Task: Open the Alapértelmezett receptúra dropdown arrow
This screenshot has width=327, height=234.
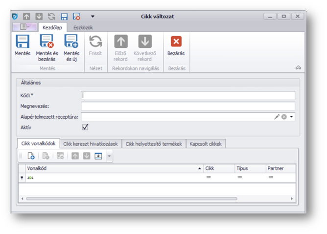Action: click(x=291, y=117)
